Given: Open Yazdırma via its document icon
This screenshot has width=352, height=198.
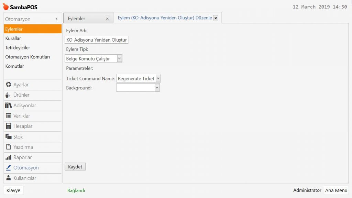Looking at the screenshot, I should 9,147.
